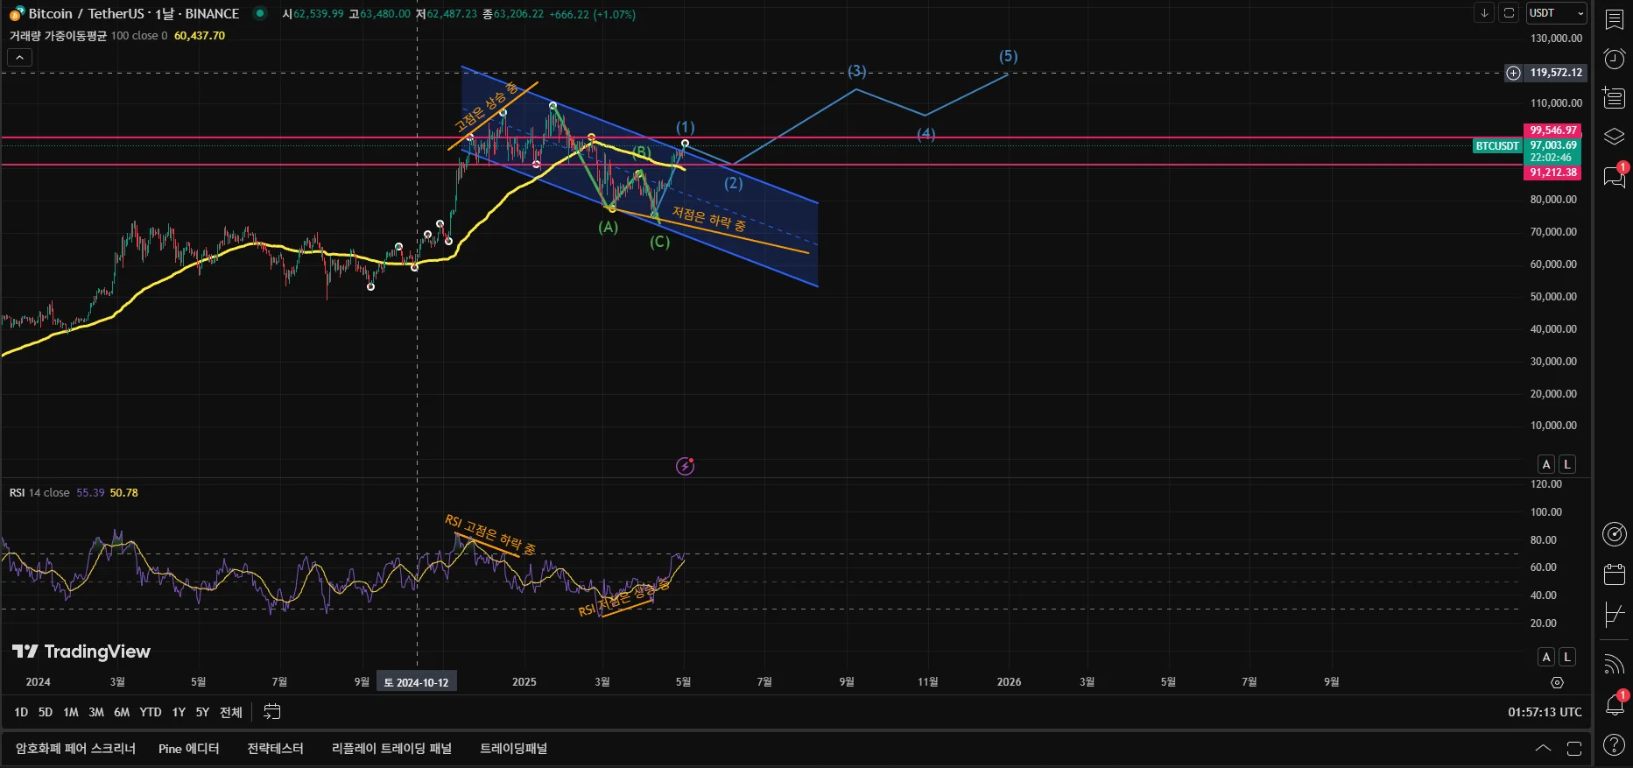Click the (5) wave label
The image size is (1633, 768).
tap(1009, 56)
